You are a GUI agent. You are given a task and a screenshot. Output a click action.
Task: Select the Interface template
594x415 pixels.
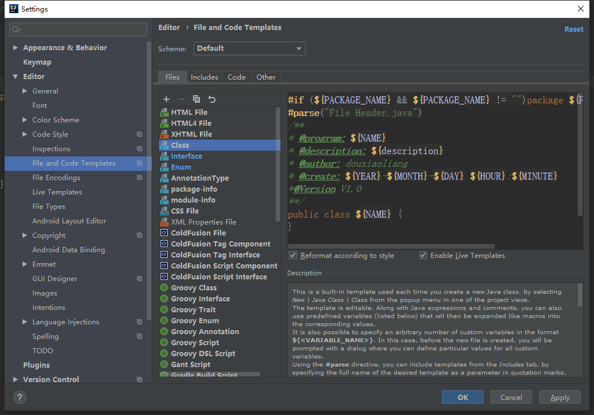[x=220, y=156]
